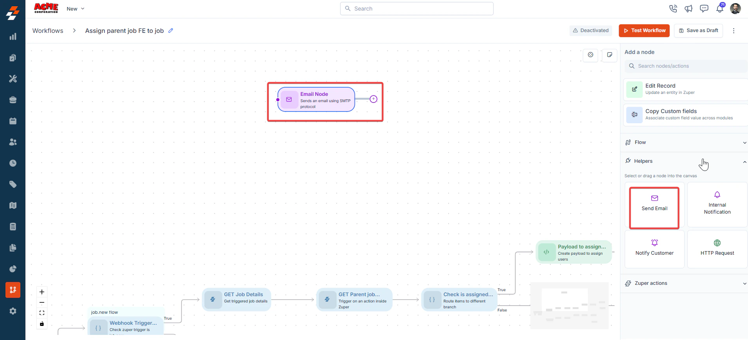Toggle the canvas lock icon
Screen dimensions: 748x340
(x=42, y=324)
